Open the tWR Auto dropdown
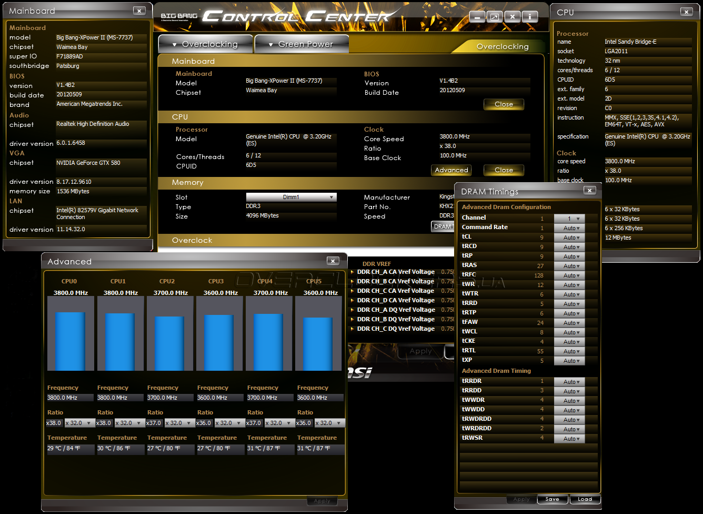The height and width of the screenshot is (514, 703). 569,285
